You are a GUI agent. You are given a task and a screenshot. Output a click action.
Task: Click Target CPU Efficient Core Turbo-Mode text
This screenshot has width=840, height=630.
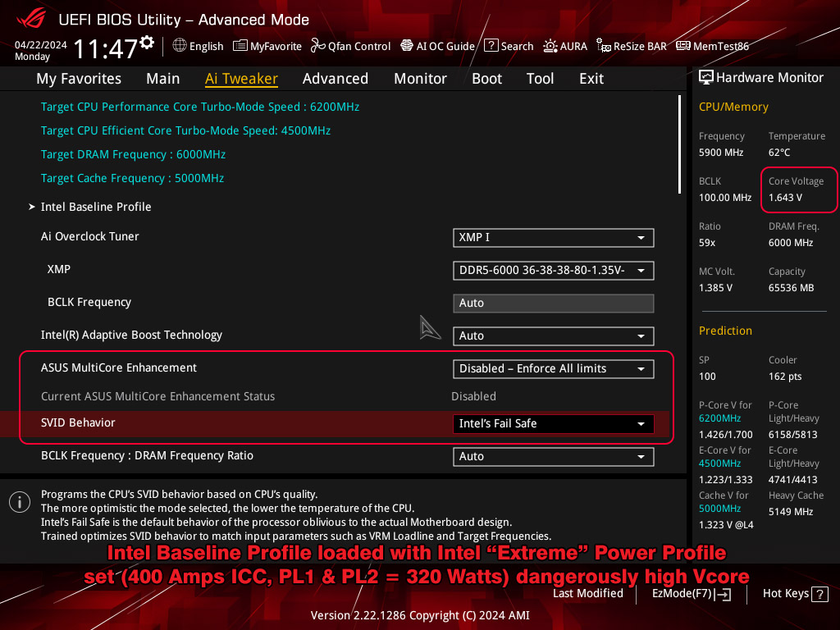pos(186,130)
